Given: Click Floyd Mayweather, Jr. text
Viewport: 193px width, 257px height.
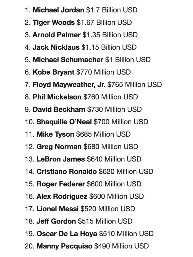Looking at the screenshot, I should [x=69, y=85].
